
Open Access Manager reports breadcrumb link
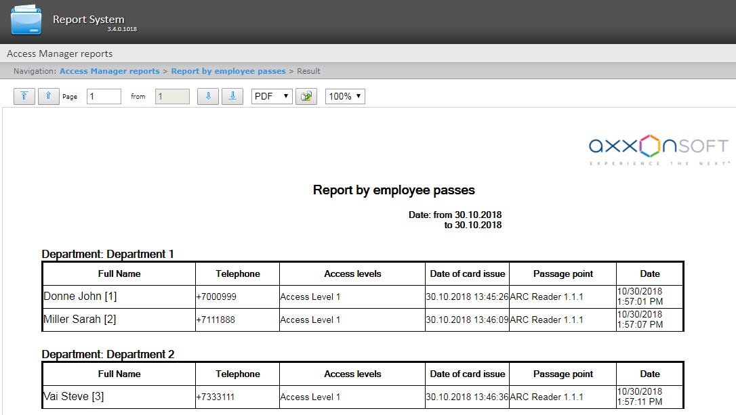[x=110, y=71]
